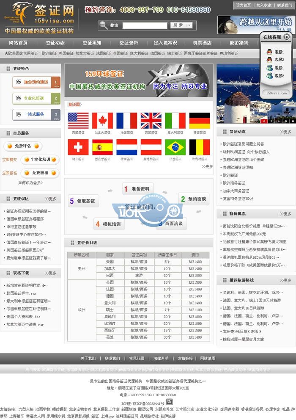Click the Italy flag visa icon

tap(175, 121)
